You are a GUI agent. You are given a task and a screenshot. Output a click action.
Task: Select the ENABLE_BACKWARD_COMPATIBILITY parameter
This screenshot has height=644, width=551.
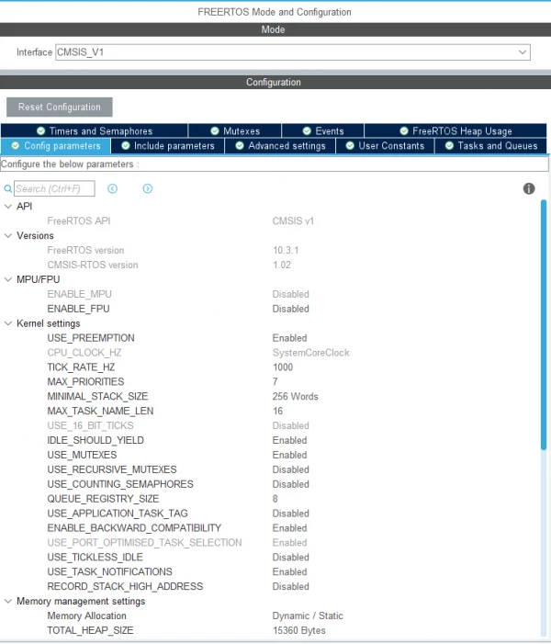click(134, 528)
